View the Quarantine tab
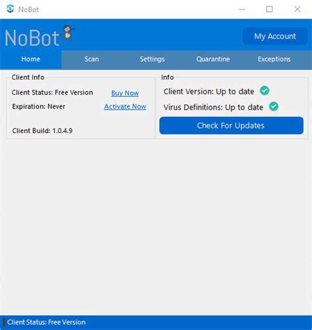The width and height of the screenshot is (312, 330). 213,59
